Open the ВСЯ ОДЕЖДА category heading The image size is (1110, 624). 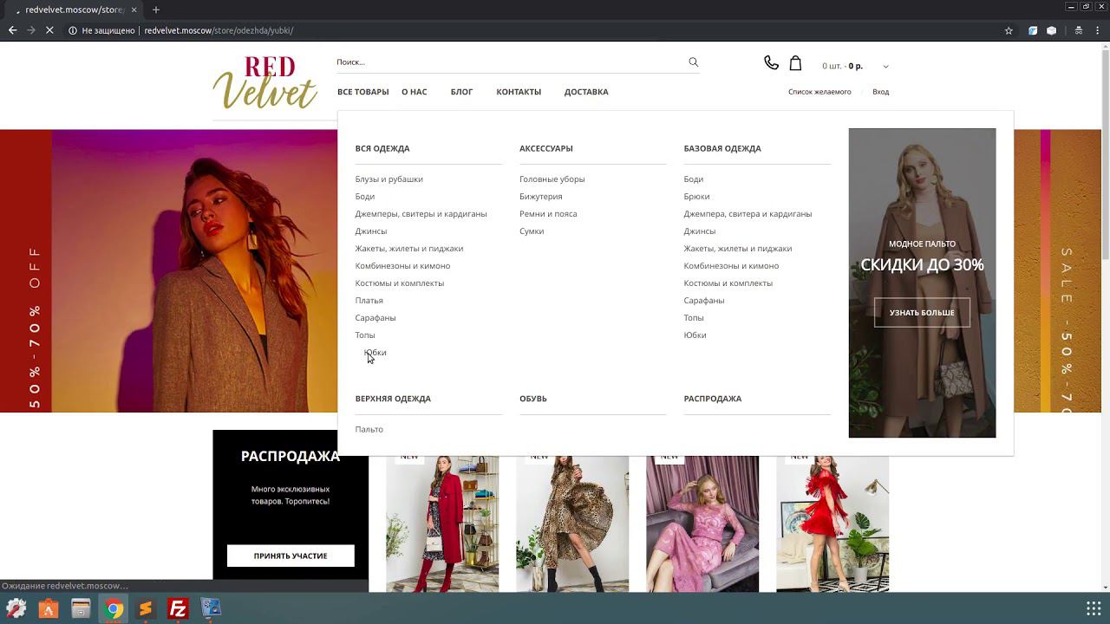[x=382, y=148]
